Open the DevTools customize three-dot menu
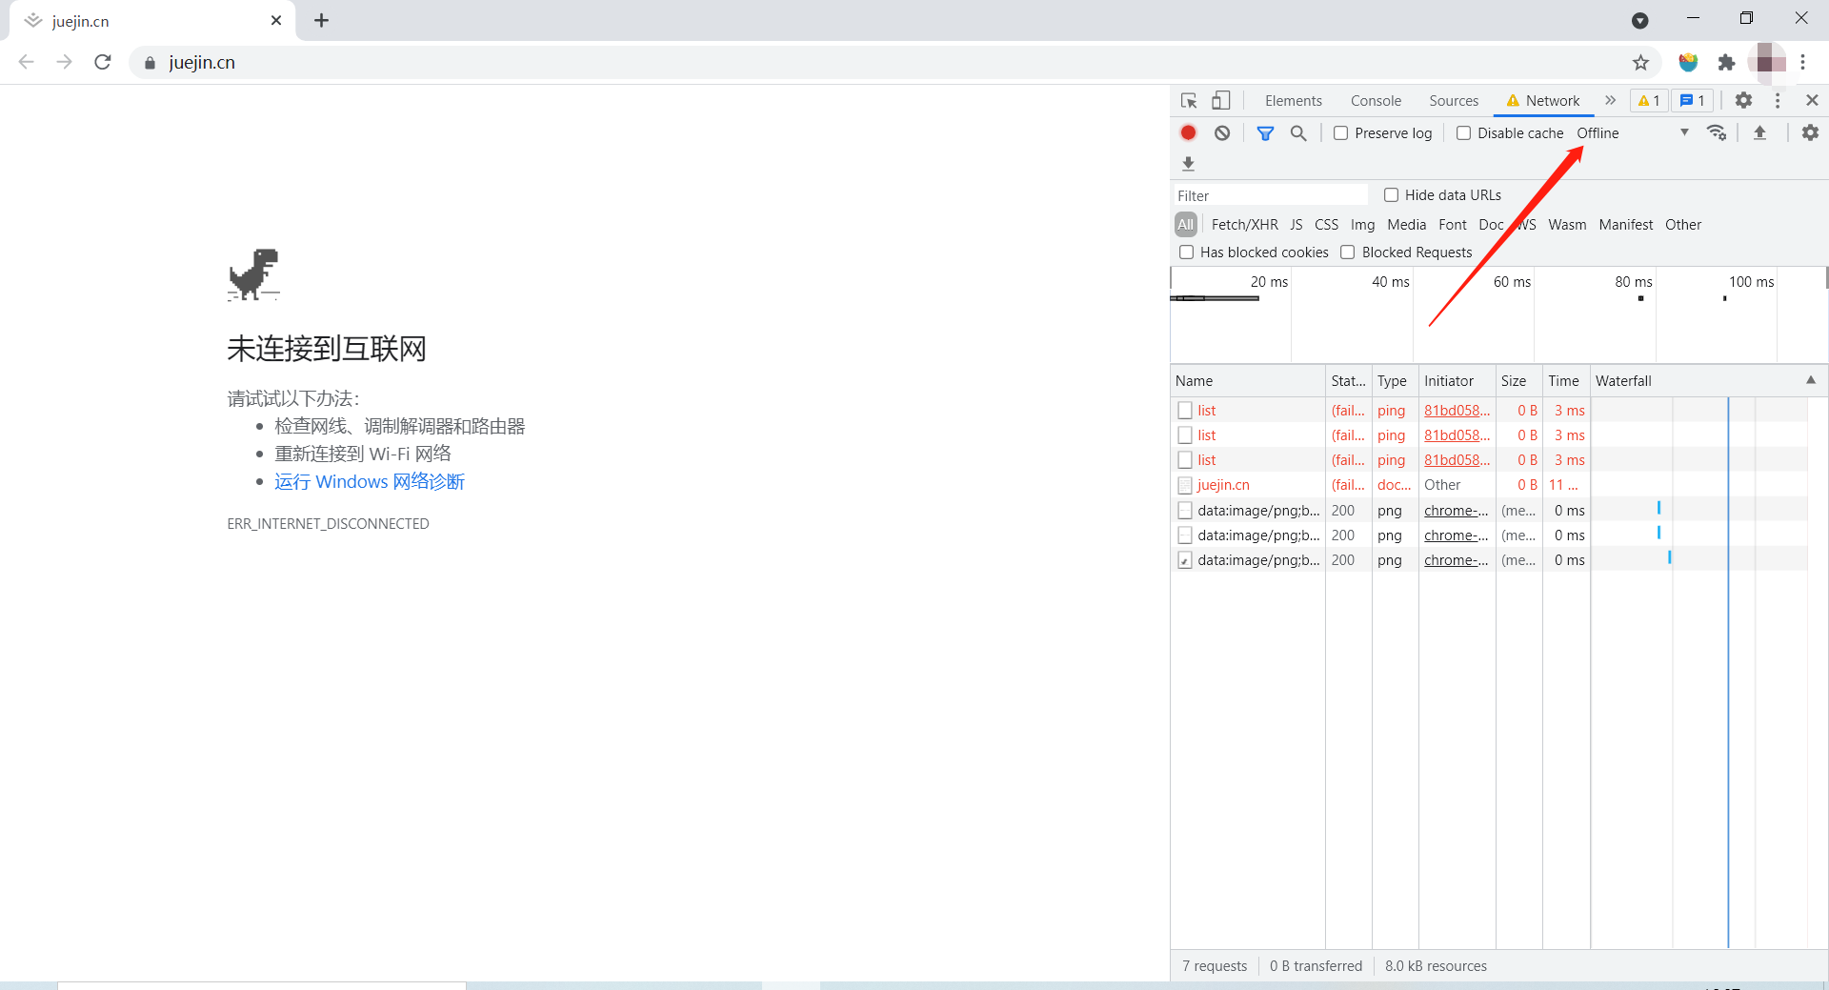 1778,100
